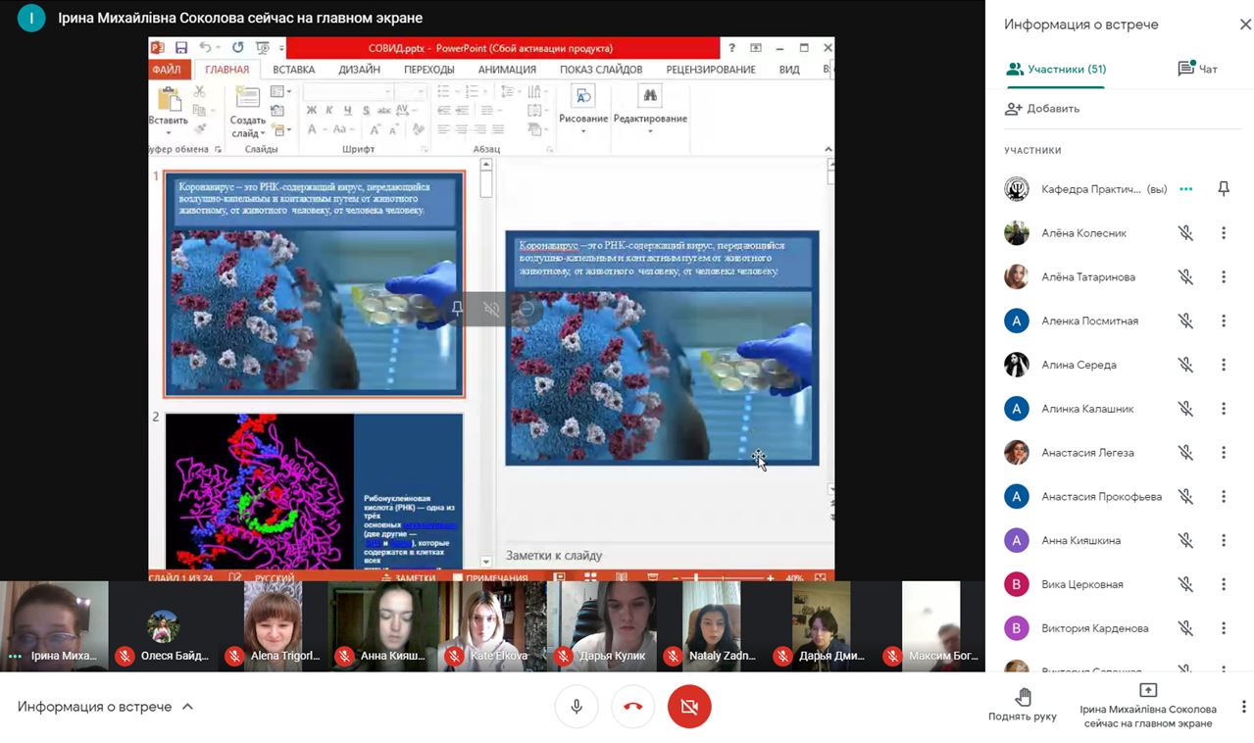This screenshot has height=743, width=1254.
Task: Raise your hand (Поднять руку)
Action: pyautogui.click(x=1023, y=706)
